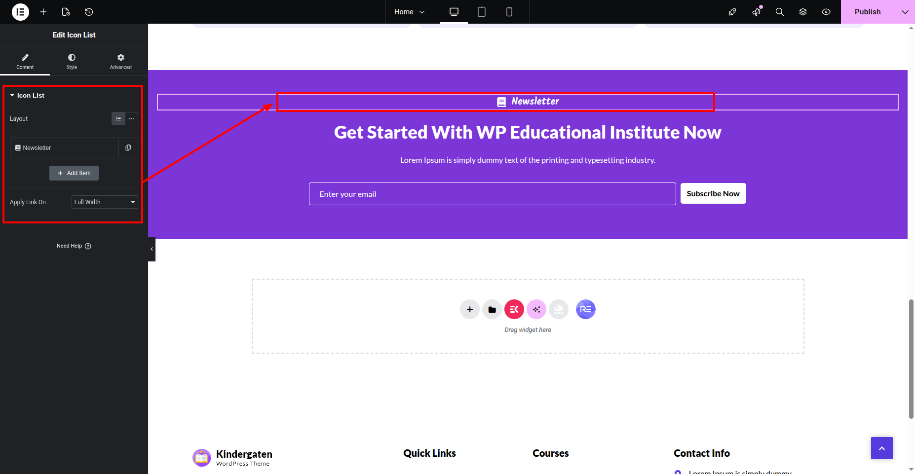Open the template library folder icon

point(492,310)
